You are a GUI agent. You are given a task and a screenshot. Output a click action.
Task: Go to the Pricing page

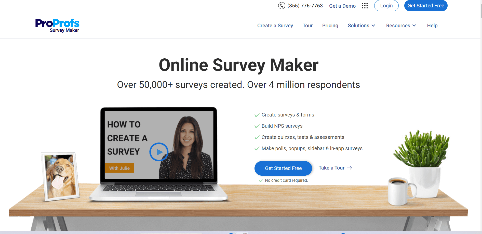(330, 25)
